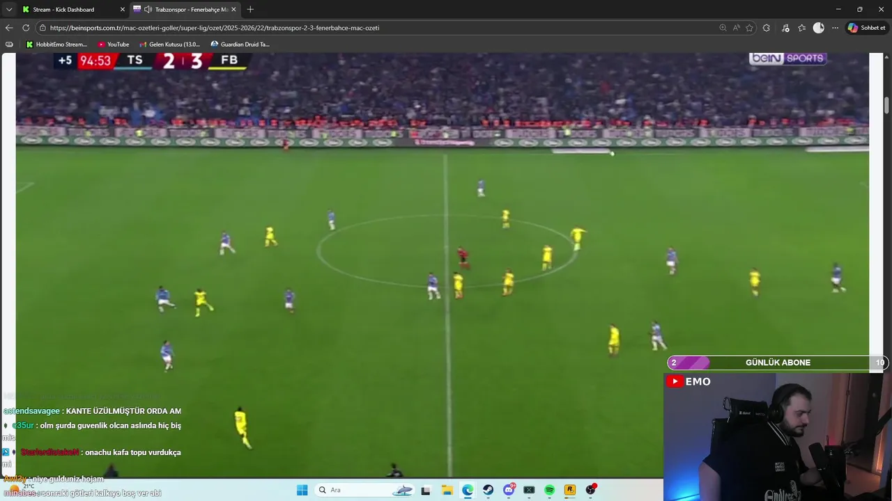
Task: Open the Xbox app taskbar icon
Action: click(x=529, y=490)
